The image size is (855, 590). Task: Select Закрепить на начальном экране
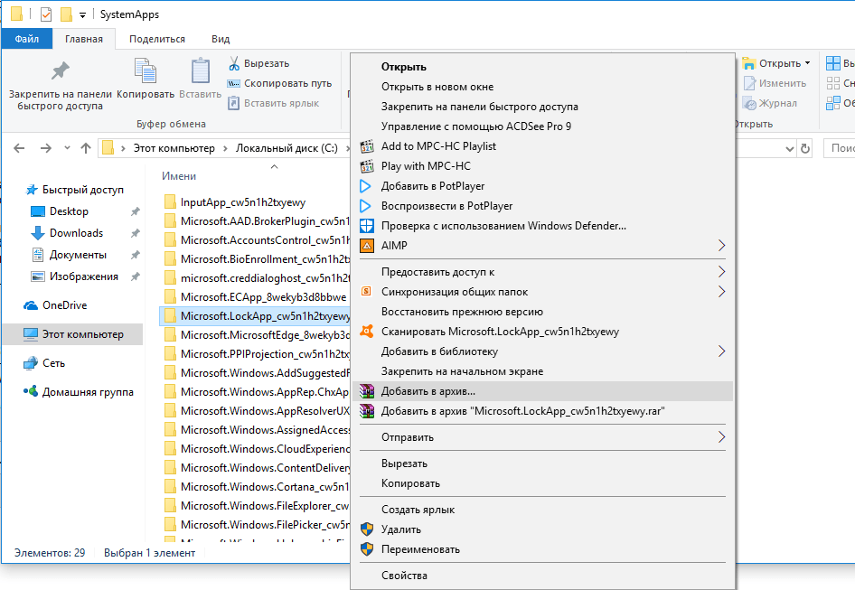542,370
